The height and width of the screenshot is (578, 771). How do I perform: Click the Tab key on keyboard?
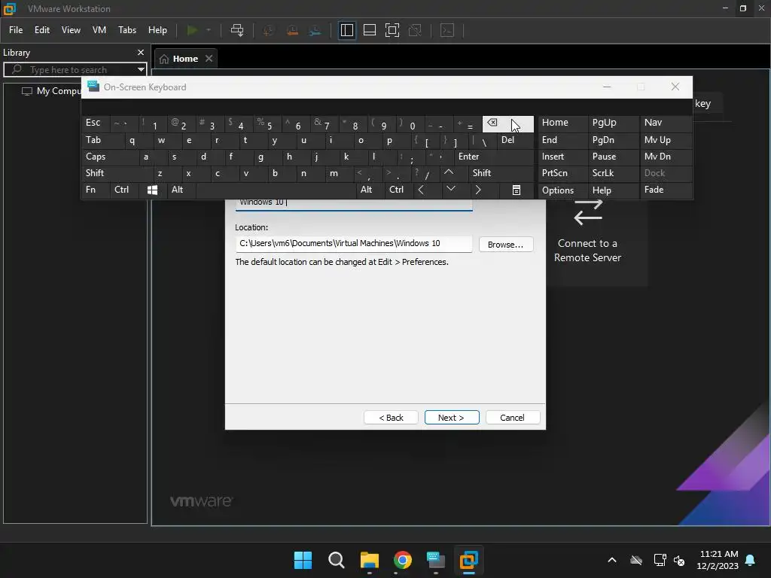(x=102, y=140)
